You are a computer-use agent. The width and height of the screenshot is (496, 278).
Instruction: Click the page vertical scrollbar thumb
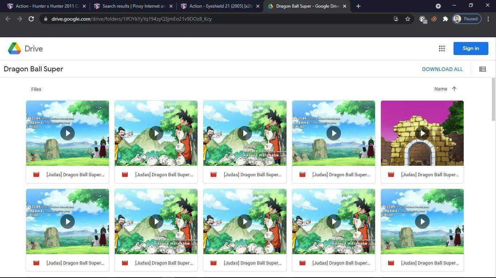coord(493,100)
